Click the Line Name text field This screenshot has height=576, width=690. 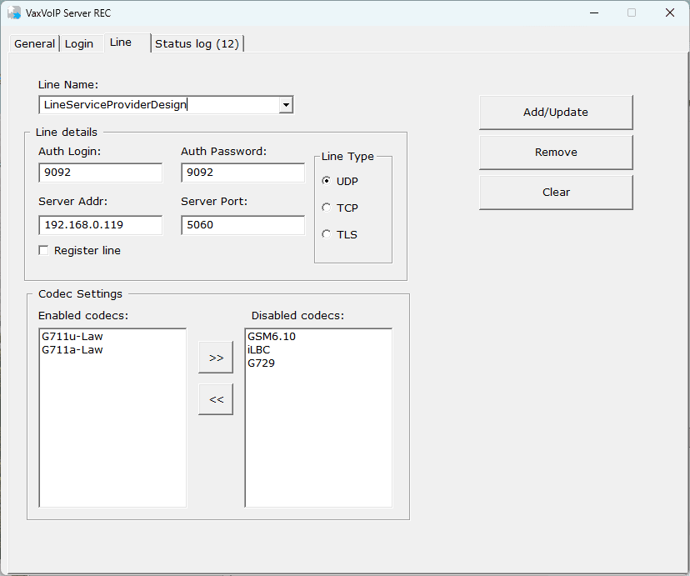click(x=159, y=105)
